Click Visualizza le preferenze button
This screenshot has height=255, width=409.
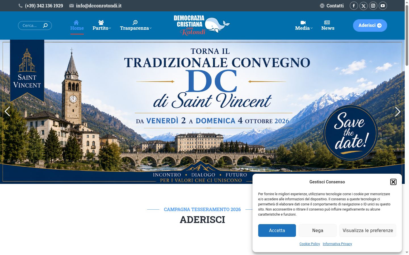[368, 230]
